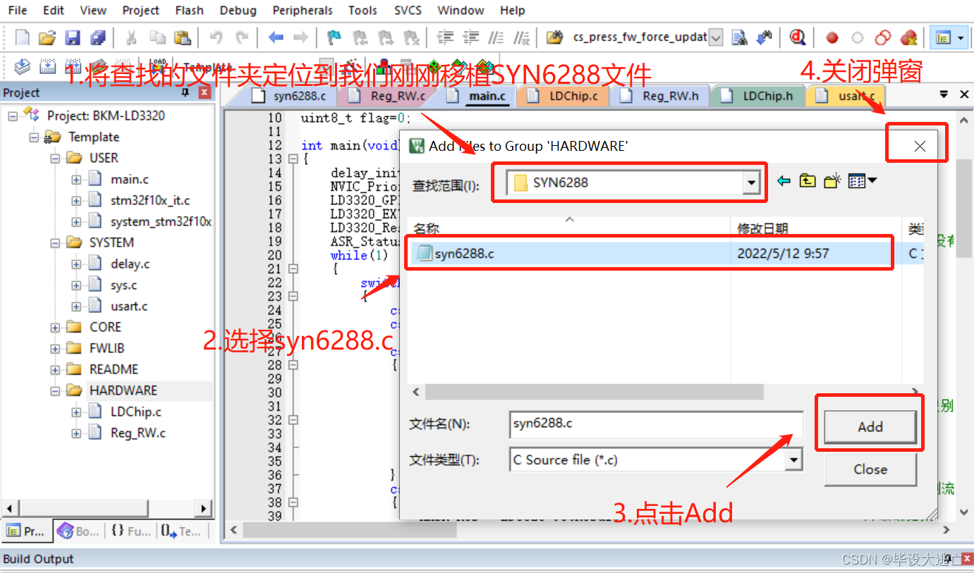The width and height of the screenshot is (974, 573).
Task: Click Add button in dialog
Action: coord(870,427)
